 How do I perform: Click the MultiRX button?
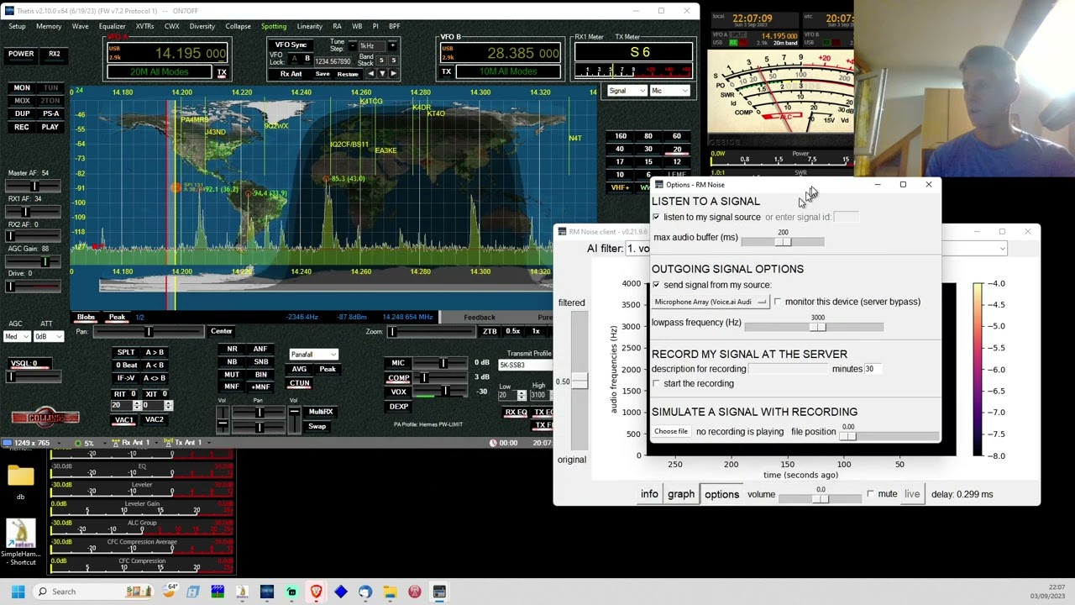coord(320,412)
